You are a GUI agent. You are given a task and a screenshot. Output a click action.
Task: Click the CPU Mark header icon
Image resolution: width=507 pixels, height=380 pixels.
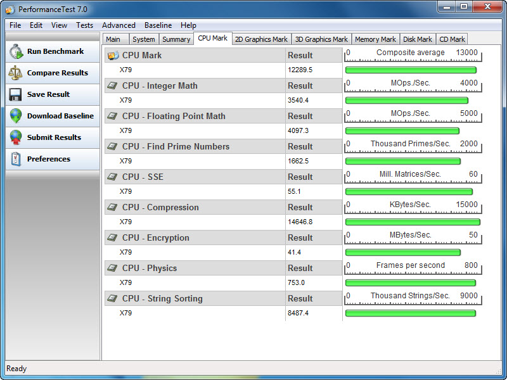coord(113,55)
